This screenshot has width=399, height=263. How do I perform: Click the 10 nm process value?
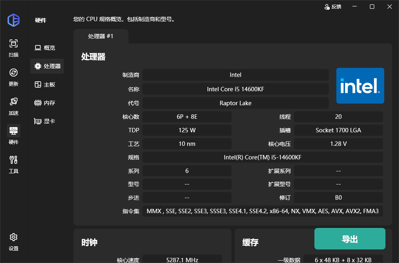click(187, 144)
